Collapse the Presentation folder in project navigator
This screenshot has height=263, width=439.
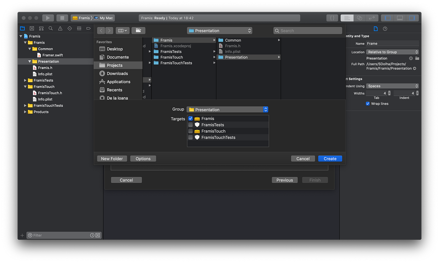pyautogui.click(x=30, y=61)
